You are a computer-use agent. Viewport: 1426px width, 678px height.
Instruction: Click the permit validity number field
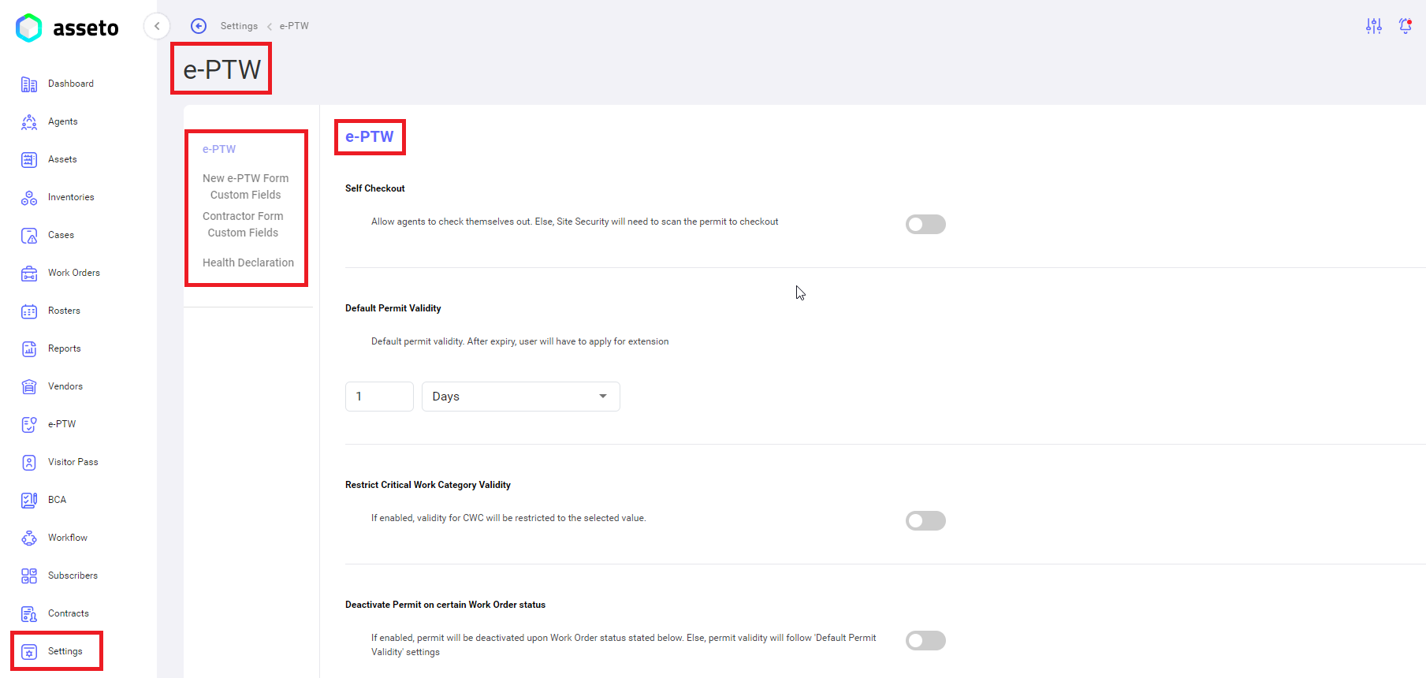[379, 397]
